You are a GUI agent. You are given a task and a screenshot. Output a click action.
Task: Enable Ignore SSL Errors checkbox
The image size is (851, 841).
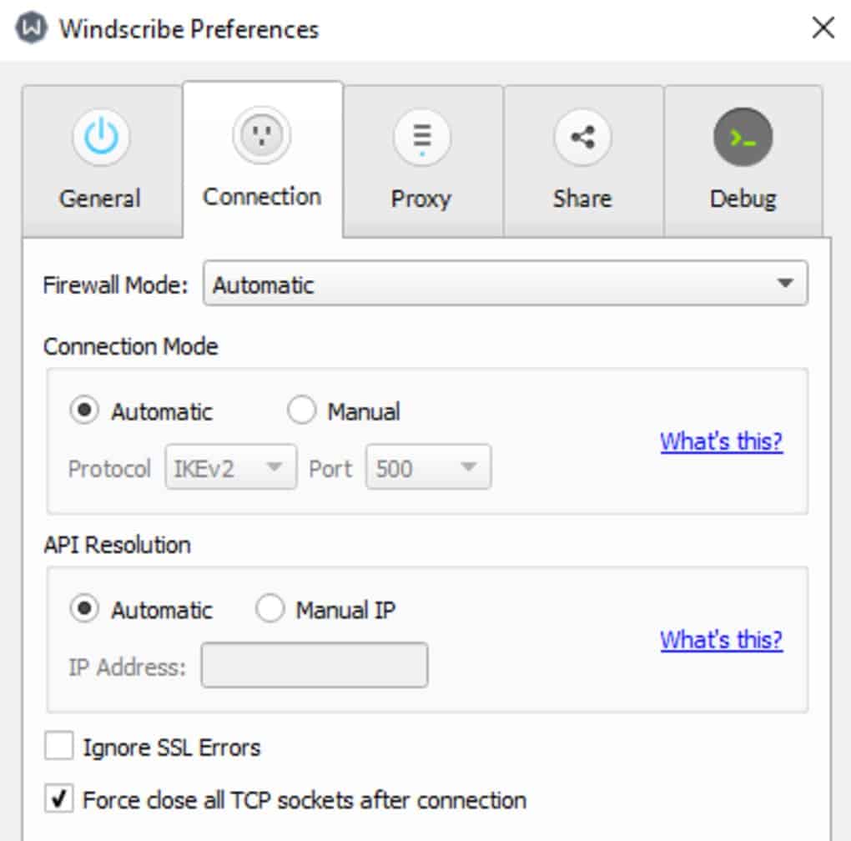(59, 746)
